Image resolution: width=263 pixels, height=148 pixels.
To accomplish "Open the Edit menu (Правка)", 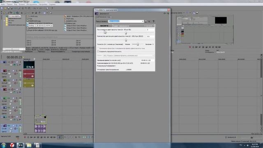I will pyautogui.click(x=9, y=5).
